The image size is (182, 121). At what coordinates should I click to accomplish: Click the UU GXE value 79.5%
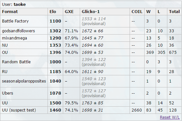click(71, 103)
